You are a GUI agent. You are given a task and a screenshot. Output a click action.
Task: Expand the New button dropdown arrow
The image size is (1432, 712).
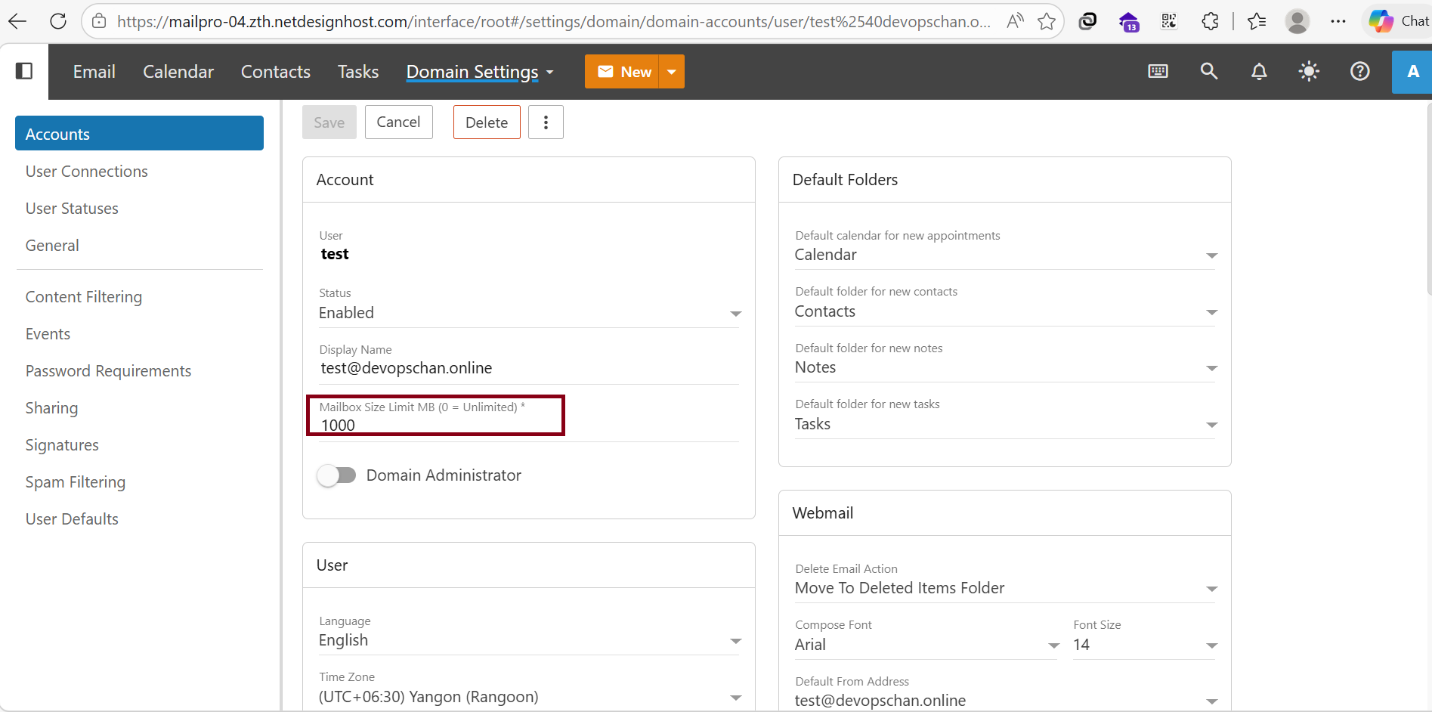(x=672, y=72)
